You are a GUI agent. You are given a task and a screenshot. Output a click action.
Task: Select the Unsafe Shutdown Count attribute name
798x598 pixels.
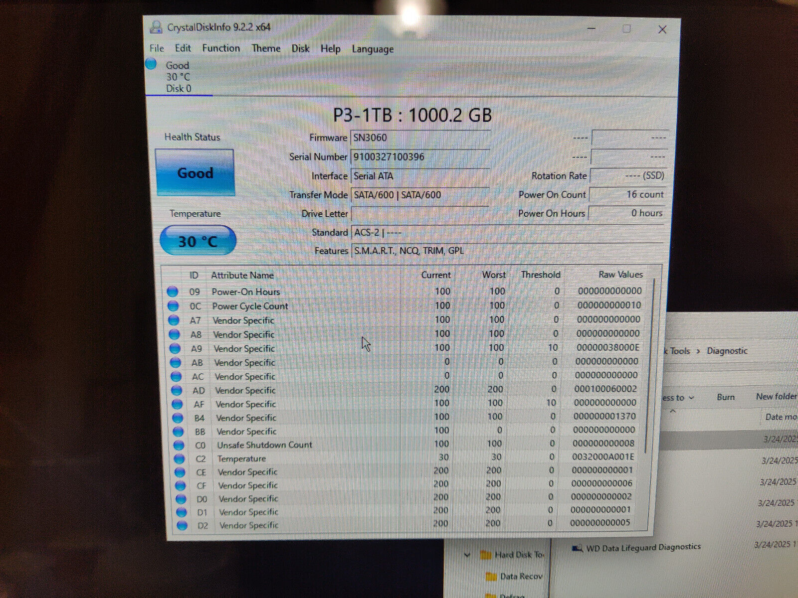[x=264, y=445]
